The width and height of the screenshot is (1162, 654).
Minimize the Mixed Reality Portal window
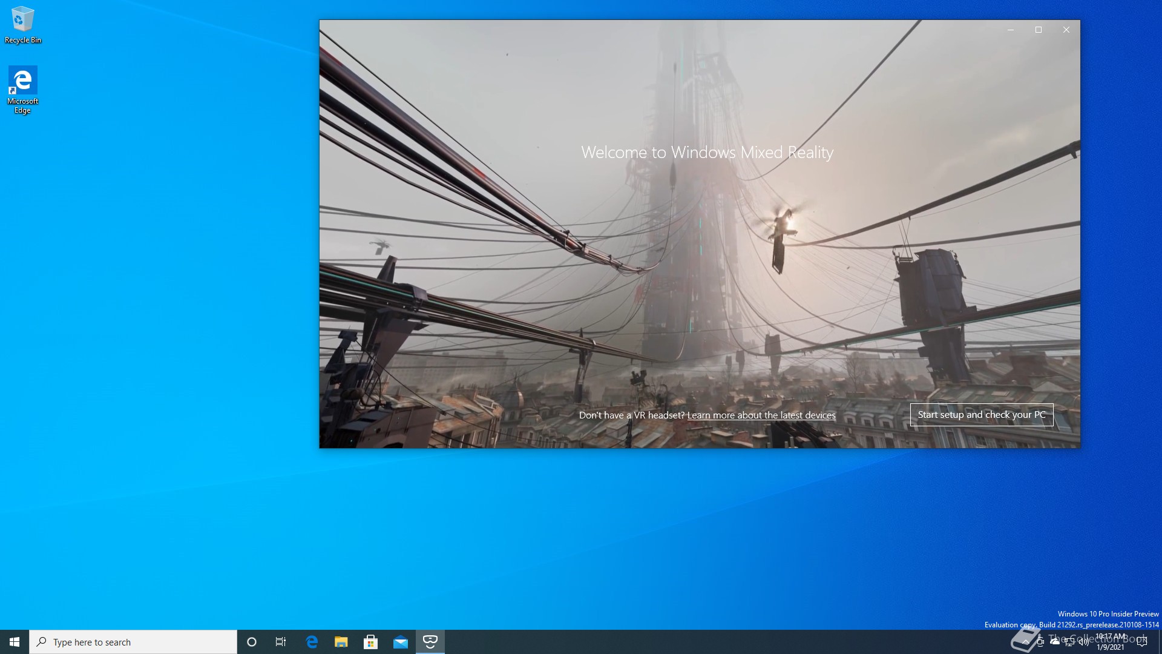tap(1011, 30)
